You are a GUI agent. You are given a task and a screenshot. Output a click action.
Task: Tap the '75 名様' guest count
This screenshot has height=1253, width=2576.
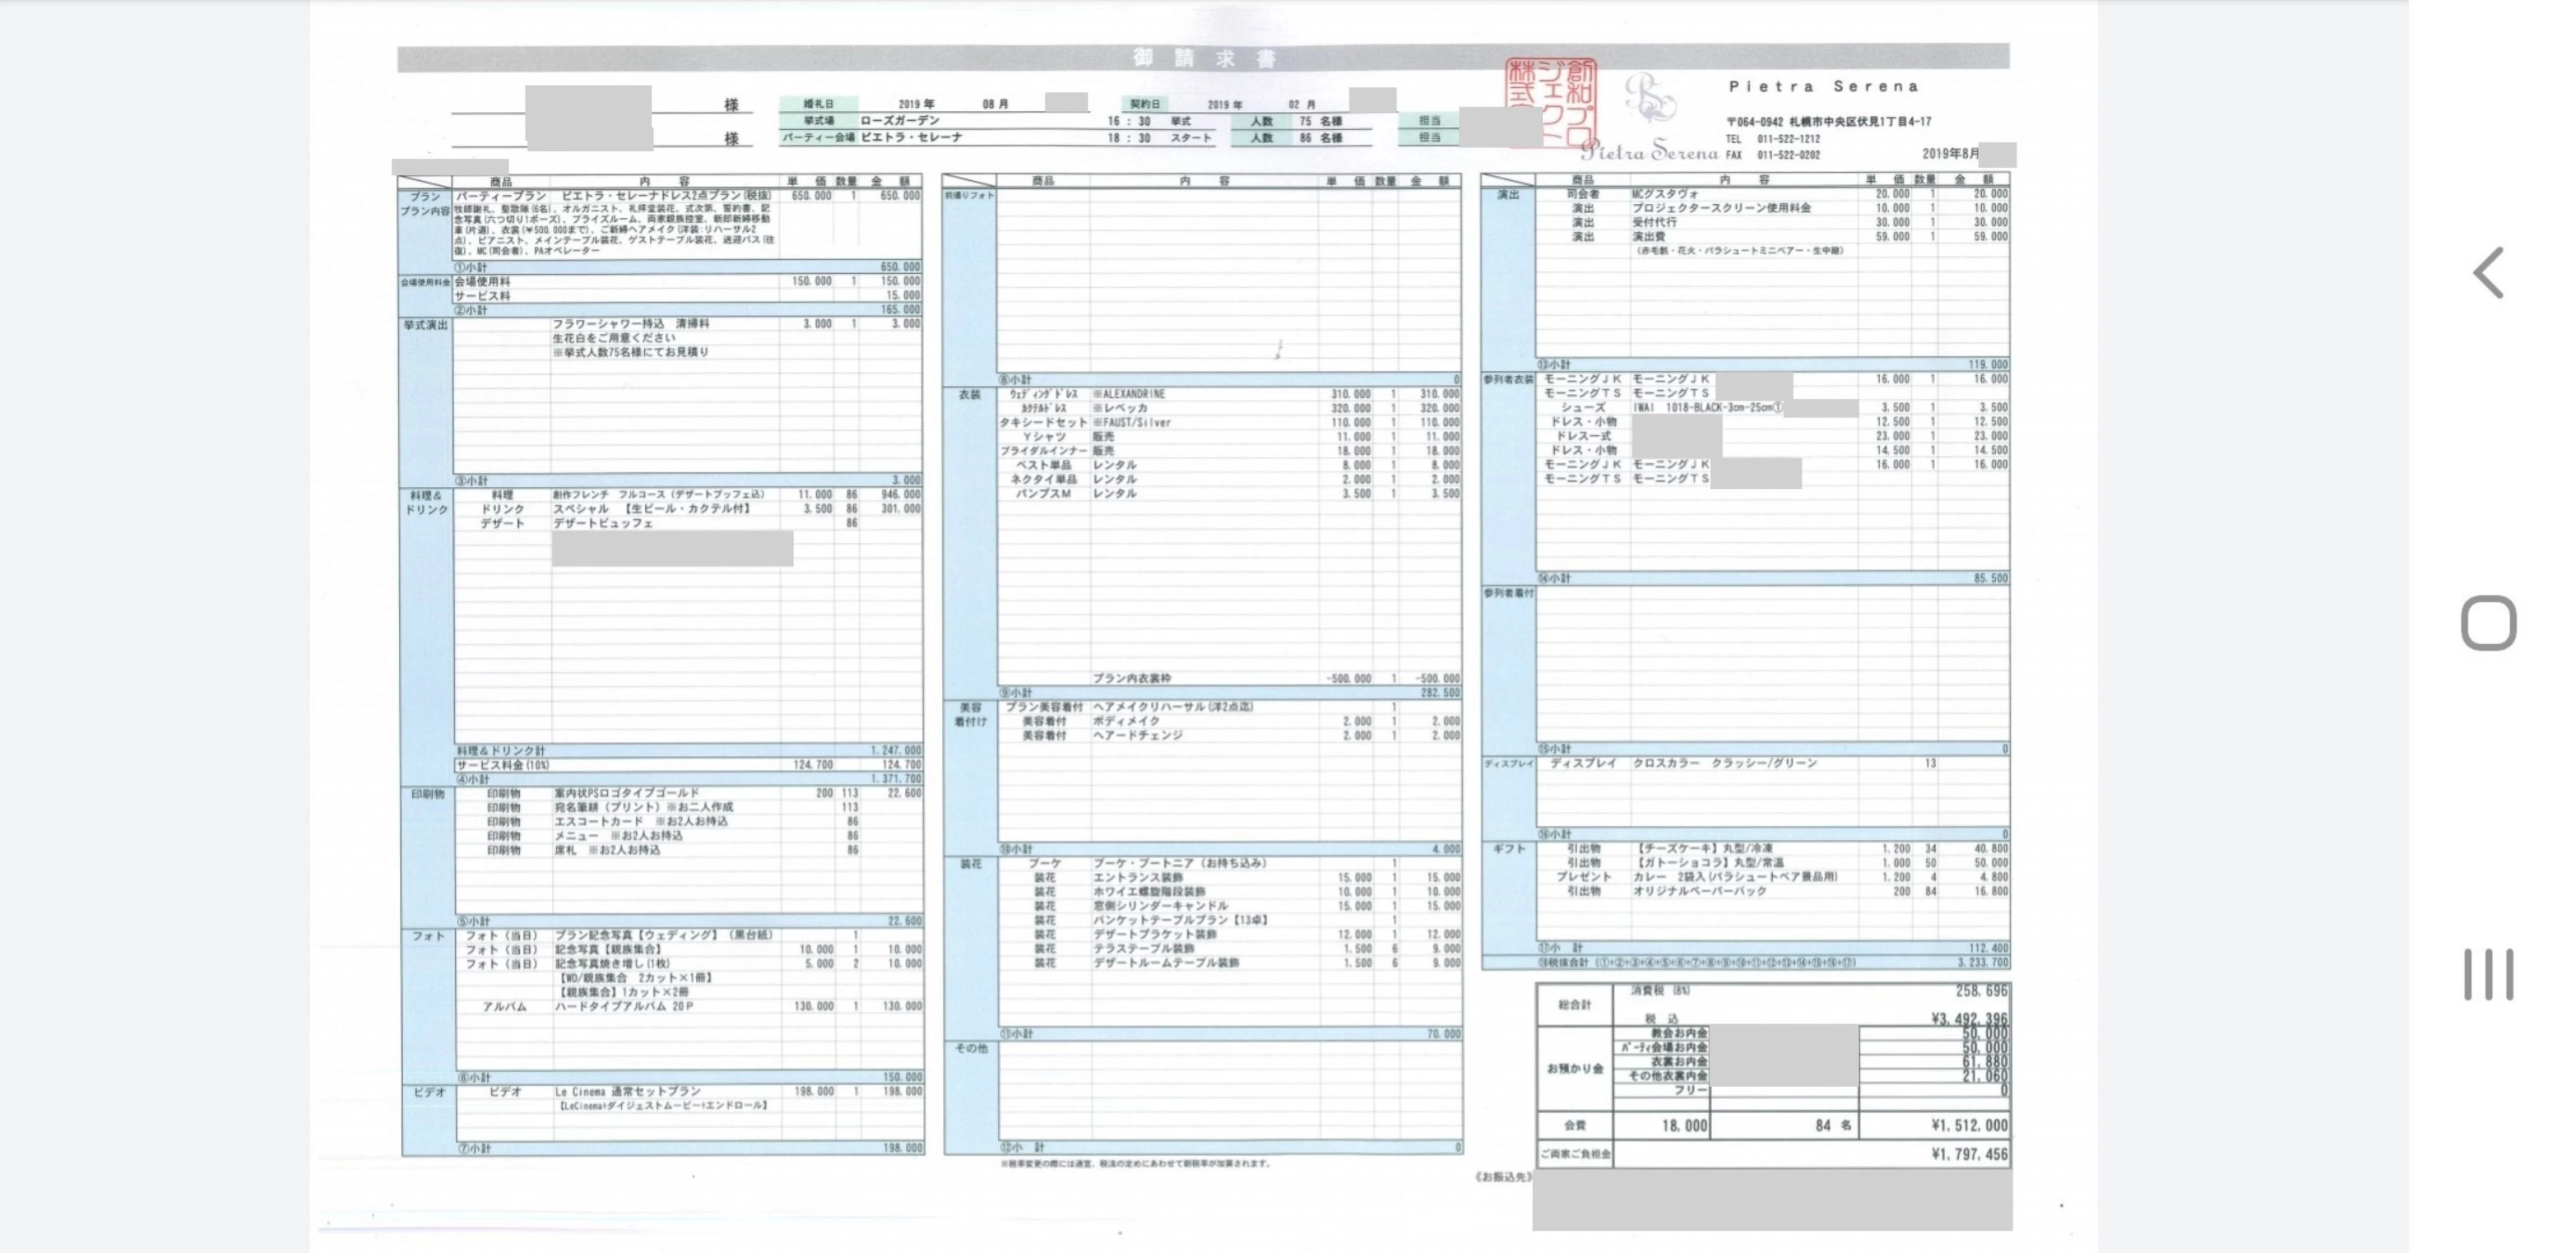1320,121
